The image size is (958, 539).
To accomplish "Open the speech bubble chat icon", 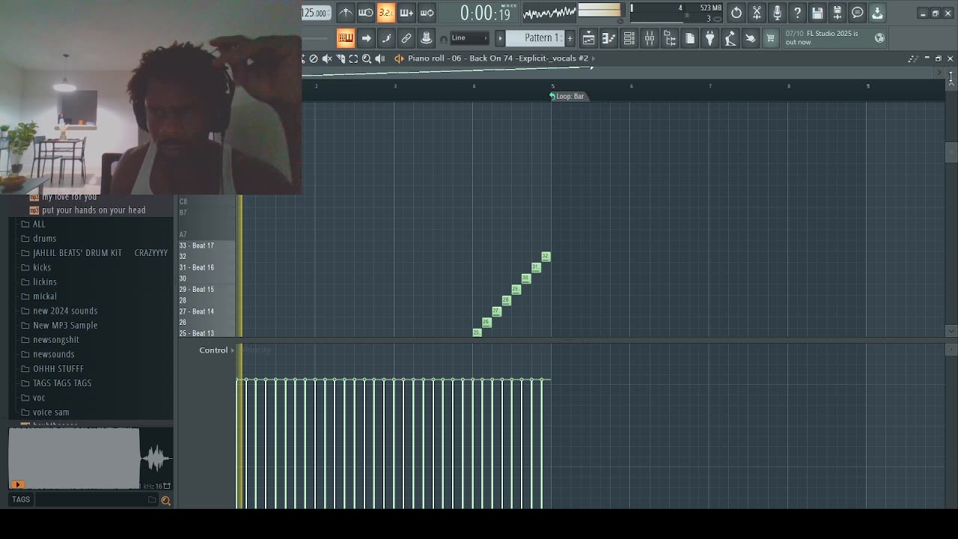I will [x=858, y=13].
